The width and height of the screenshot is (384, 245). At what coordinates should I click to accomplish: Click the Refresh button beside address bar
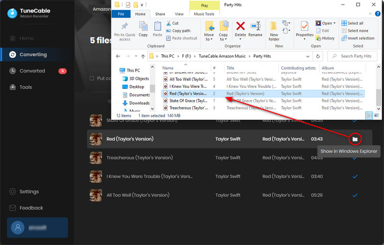(318, 56)
